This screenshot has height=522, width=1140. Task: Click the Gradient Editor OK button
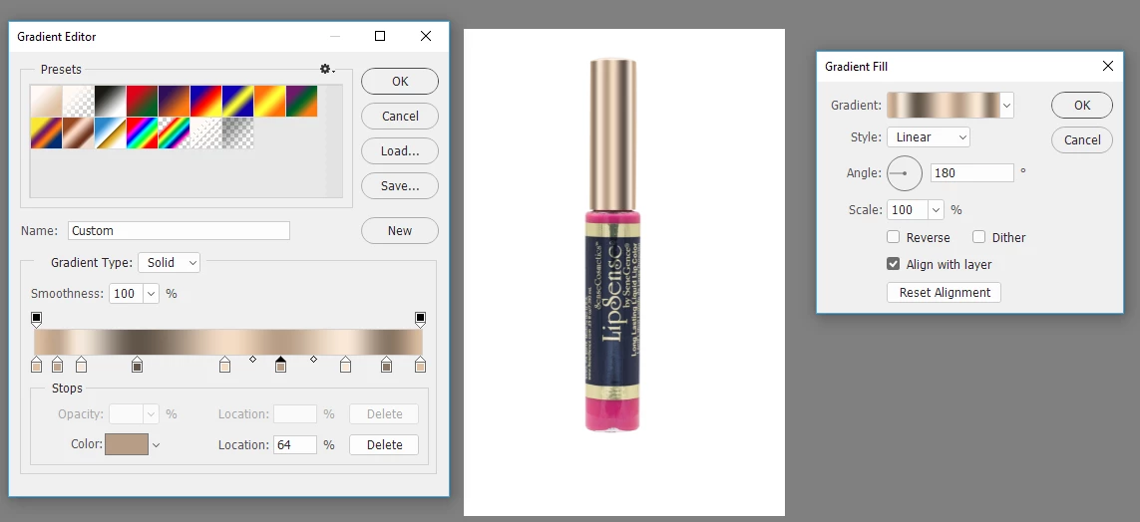(400, 82)
